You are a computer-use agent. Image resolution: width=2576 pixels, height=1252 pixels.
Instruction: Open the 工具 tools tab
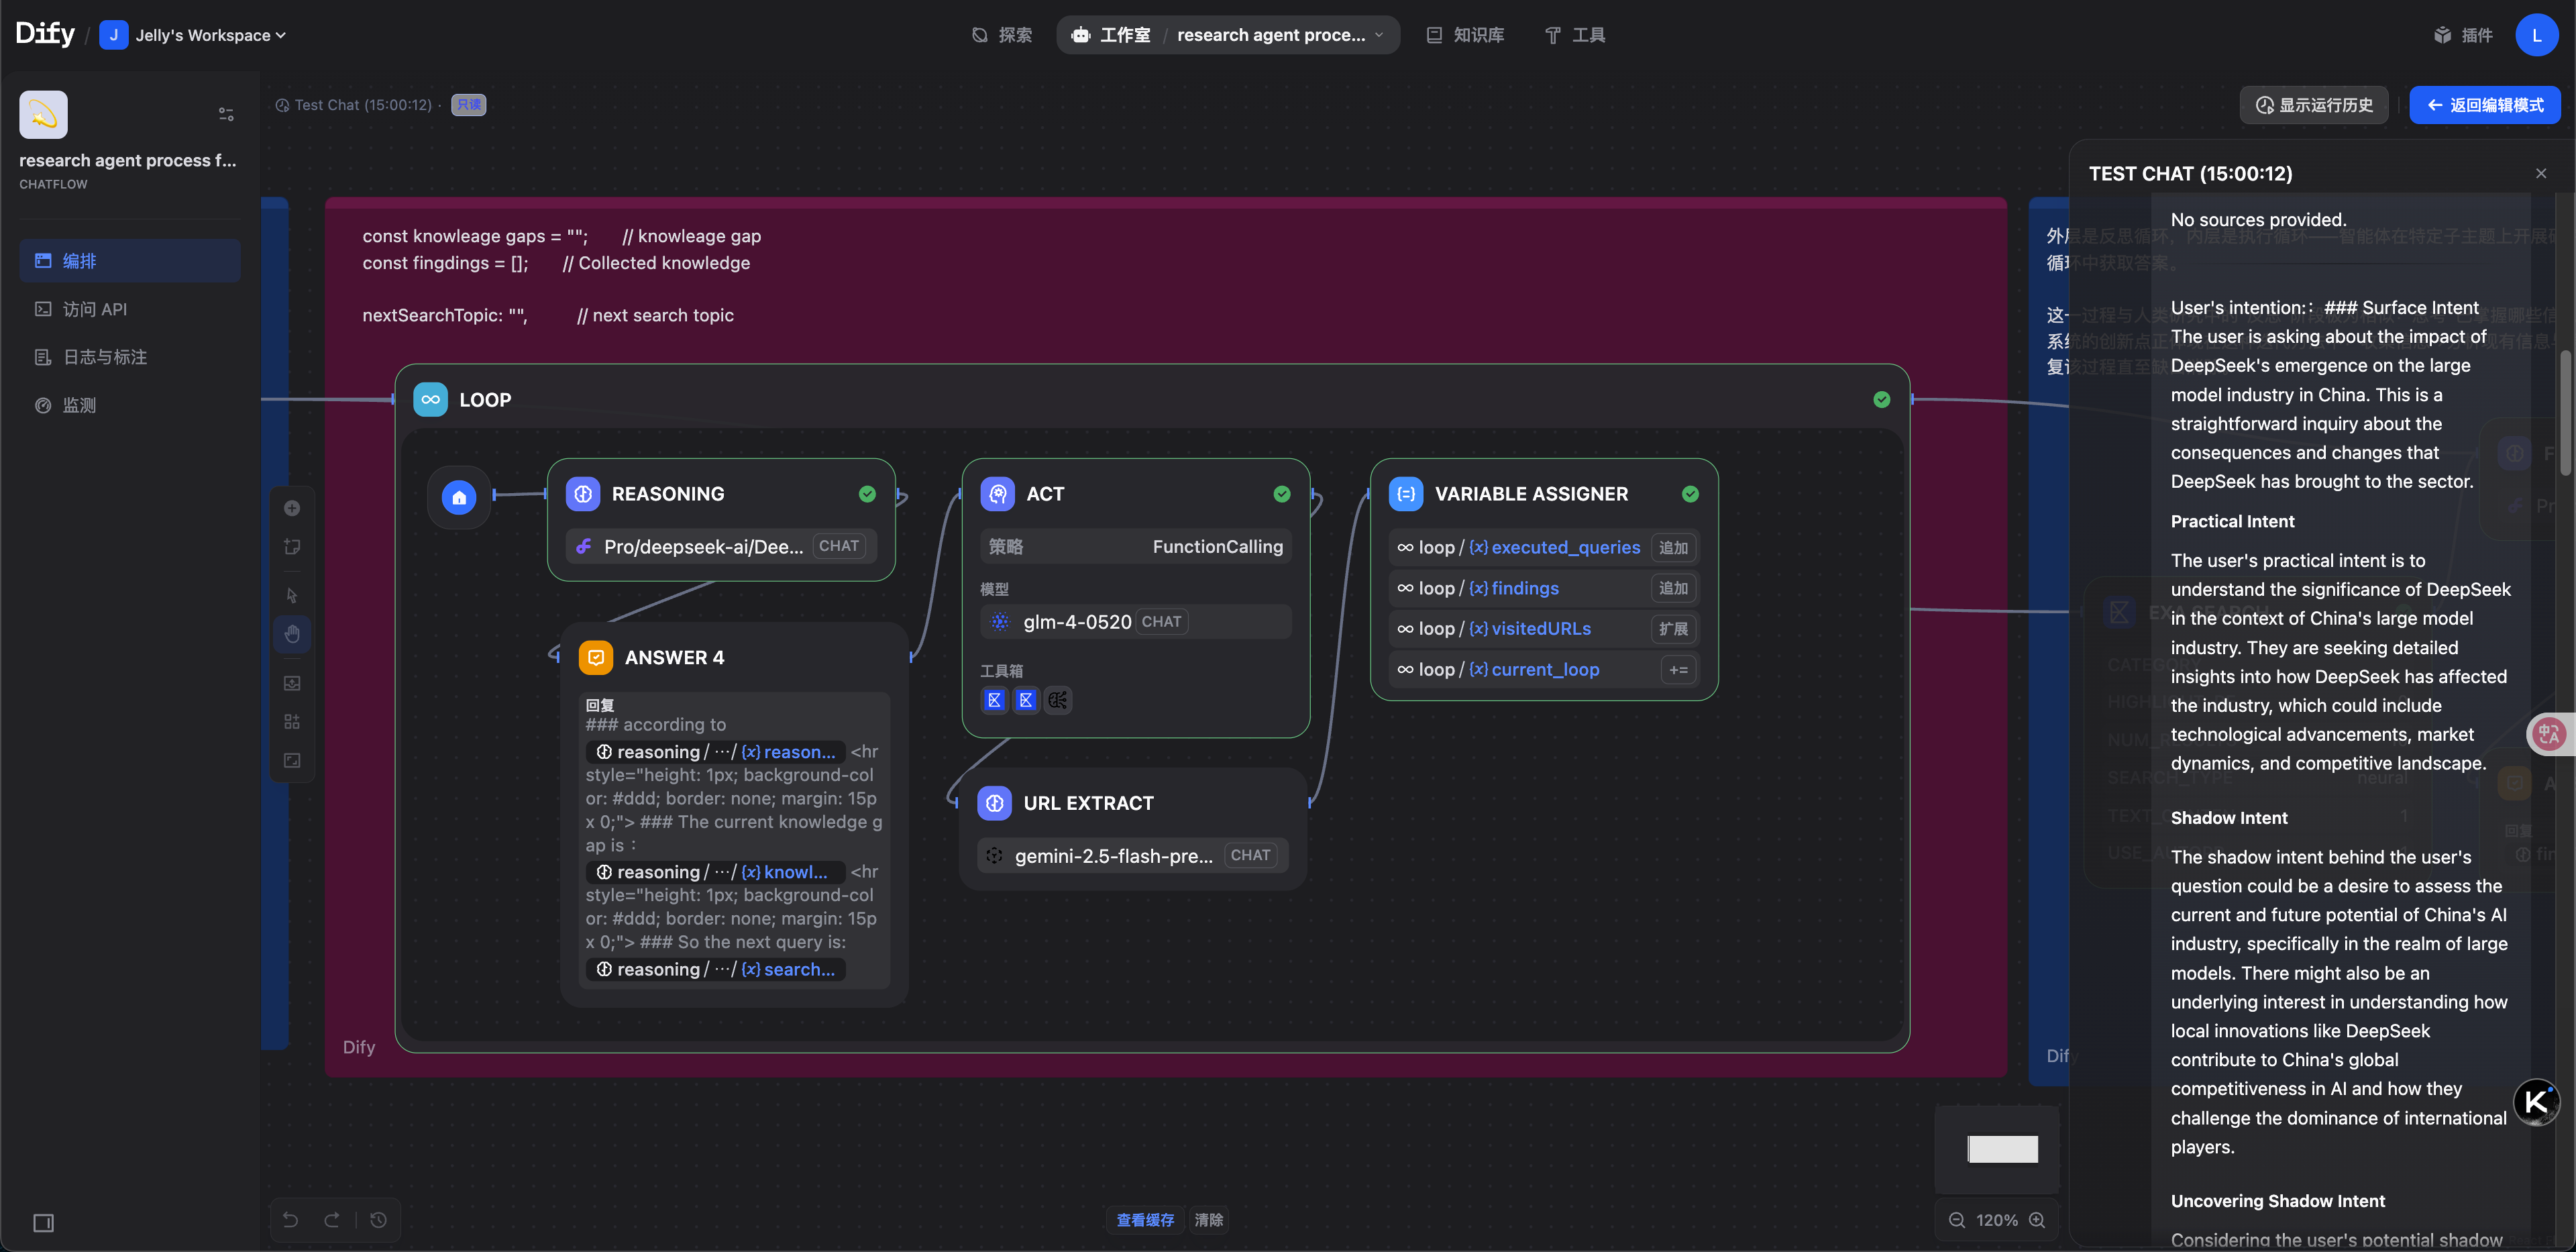tap(1575, 35)
